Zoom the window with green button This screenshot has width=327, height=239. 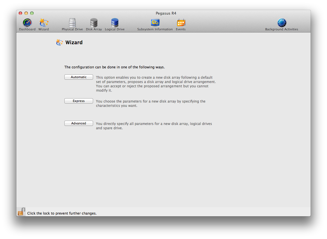[x=32, y=13]
